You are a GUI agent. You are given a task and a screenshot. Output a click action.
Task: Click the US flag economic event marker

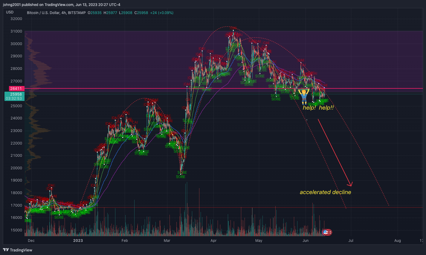click(326, 232)
